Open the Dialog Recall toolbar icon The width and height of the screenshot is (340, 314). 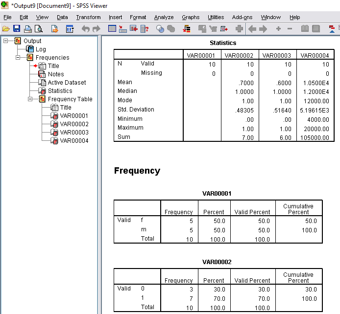click(69, 29)
